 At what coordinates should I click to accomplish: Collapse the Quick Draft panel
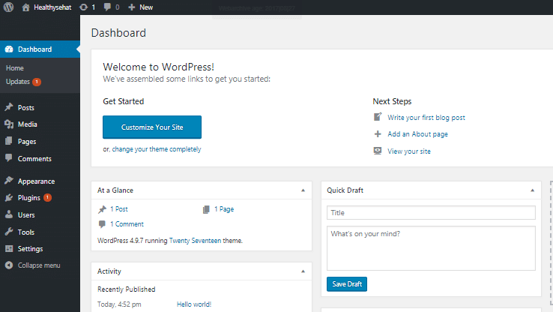(x=533, y=190)
